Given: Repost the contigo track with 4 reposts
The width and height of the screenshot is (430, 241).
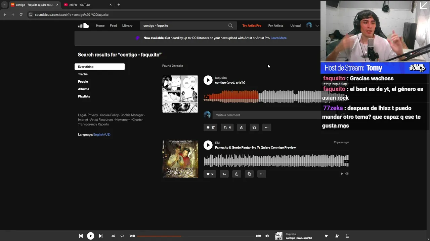Looking at the screenshot, I should [227, 128].
